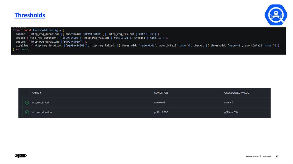Click the 'EPAM Proprietary & Confidential' footer text
The image size is (293, 164).
pos(258,156)
